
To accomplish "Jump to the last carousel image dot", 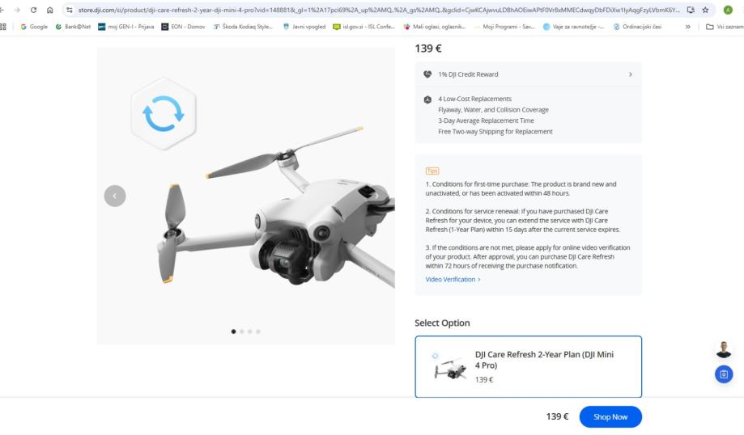I will 259,332.
